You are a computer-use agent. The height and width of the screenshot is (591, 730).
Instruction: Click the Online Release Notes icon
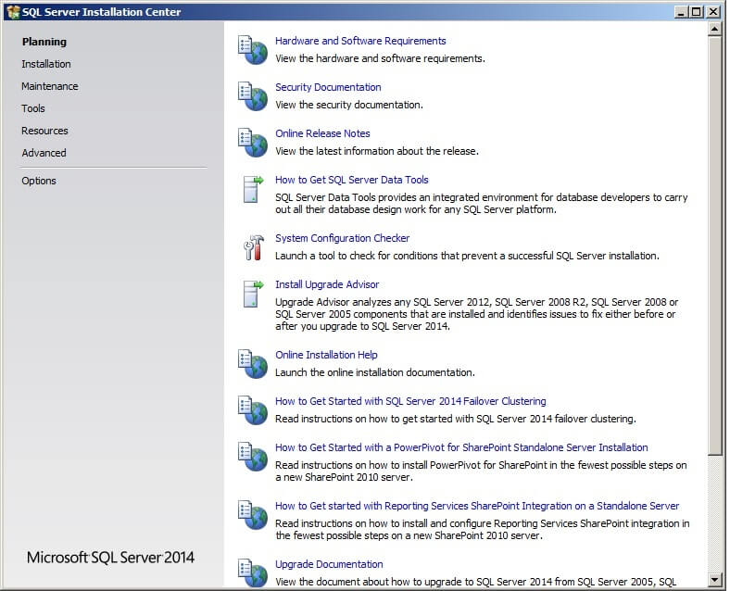(252, 143)
